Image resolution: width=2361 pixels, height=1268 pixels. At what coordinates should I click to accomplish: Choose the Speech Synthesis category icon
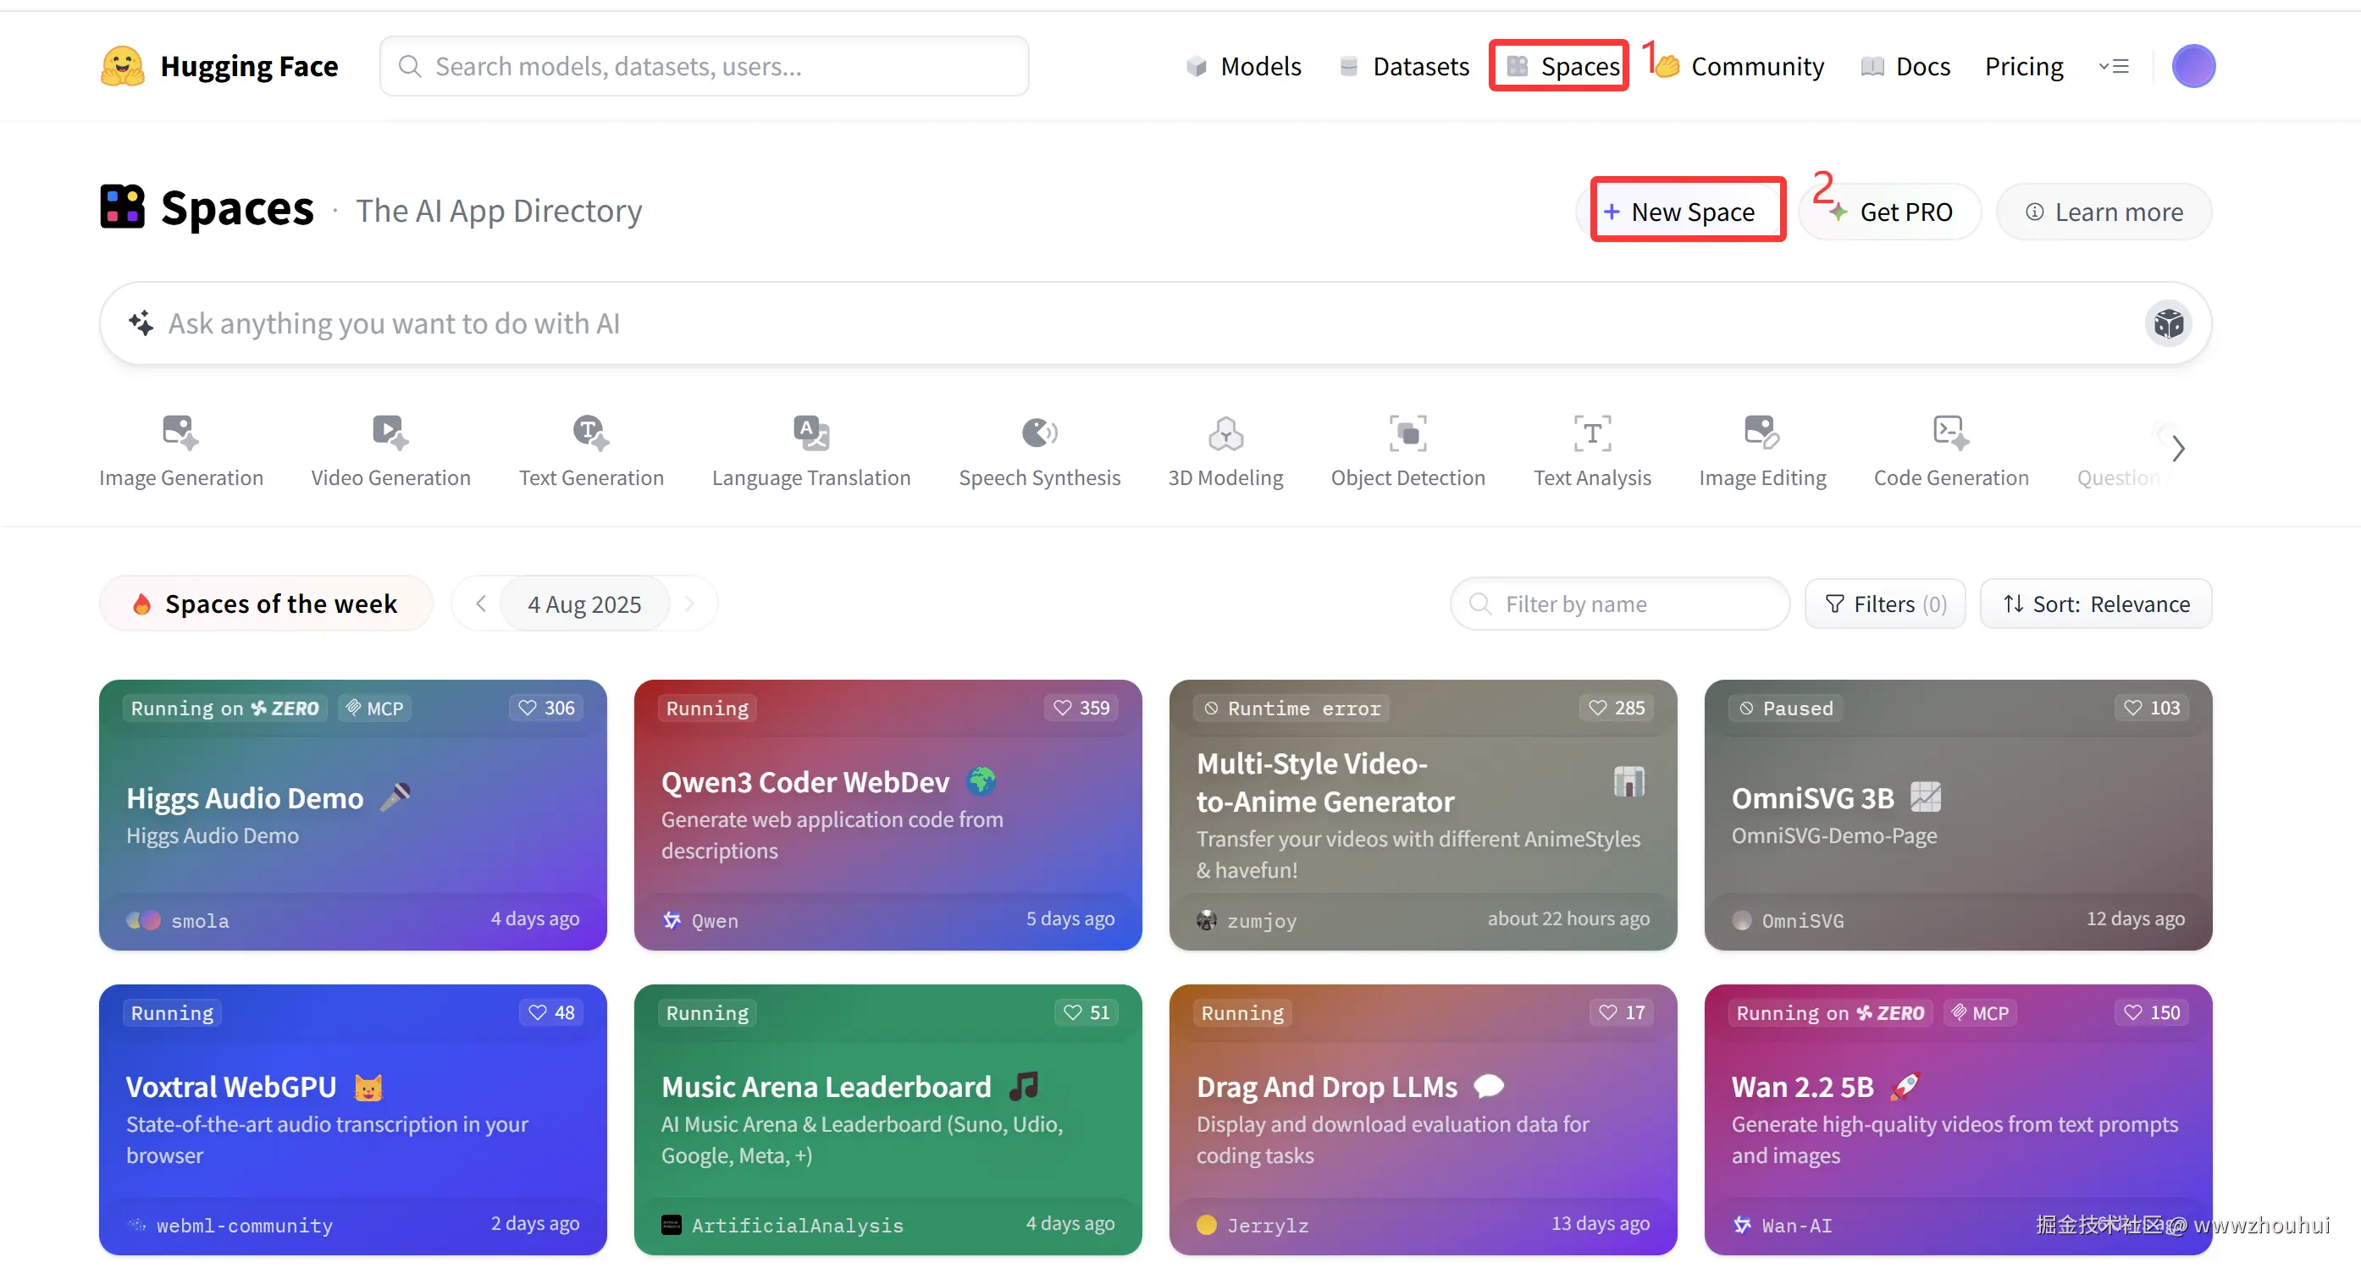click(x=1039, y=433)
